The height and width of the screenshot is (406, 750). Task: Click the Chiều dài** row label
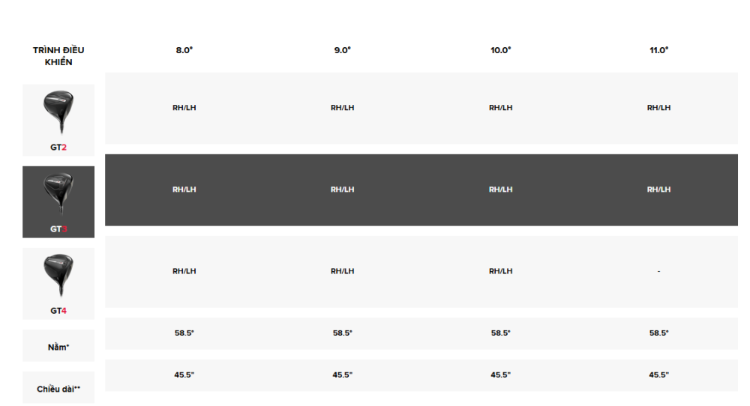[x=58, y=390]
